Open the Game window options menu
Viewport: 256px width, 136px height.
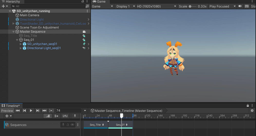[252, 1]
